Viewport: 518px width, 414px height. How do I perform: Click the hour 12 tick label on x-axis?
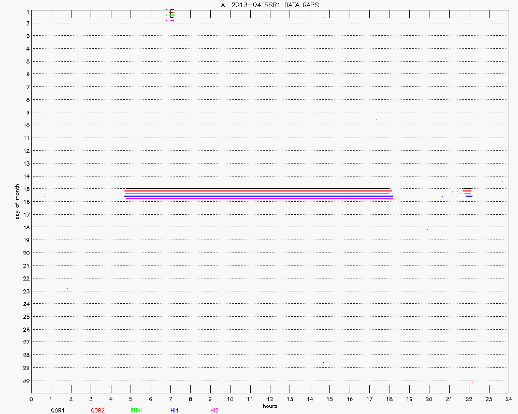(270, 399)
